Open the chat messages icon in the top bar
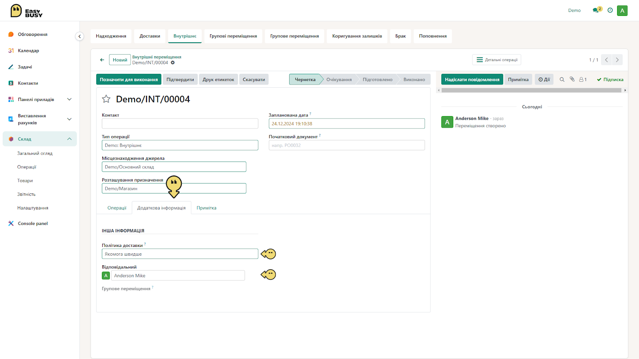639x359 pixels. pos(596,10)
